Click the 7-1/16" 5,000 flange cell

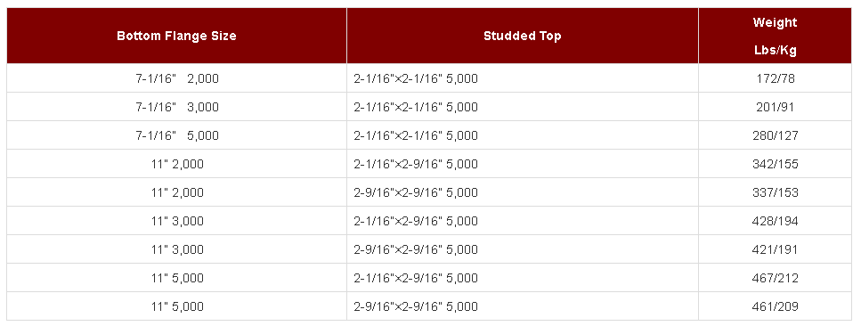pyautogui.click(x=177, y=135)
